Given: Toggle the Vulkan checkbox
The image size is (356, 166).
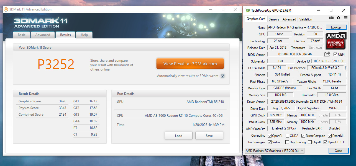Looking at the screenshot, I should pos(270,142).
